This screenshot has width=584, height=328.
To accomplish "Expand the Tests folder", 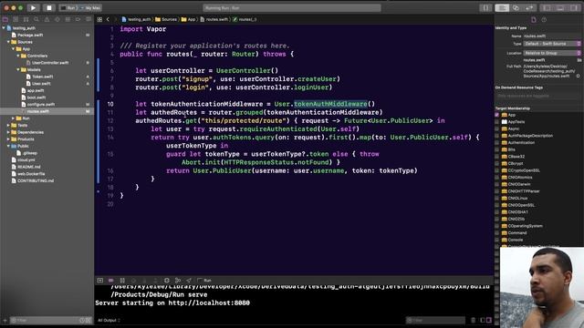I will pyautogui.click(x=8, y=126).
